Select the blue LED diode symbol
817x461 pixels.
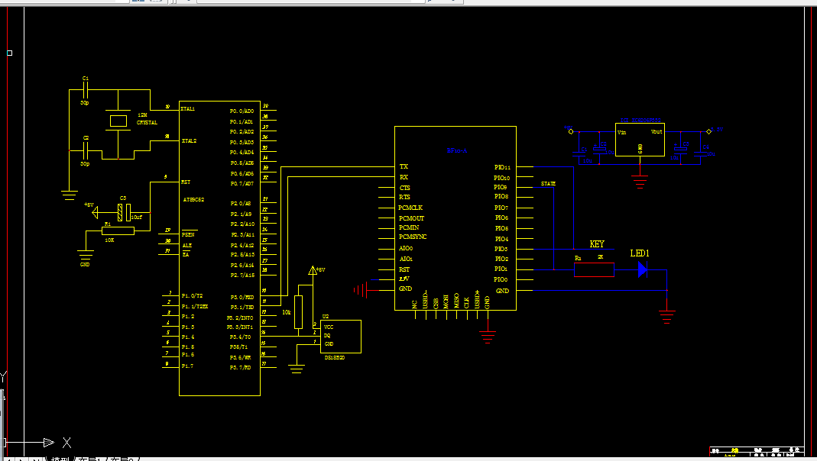click(x=643, y=269)
